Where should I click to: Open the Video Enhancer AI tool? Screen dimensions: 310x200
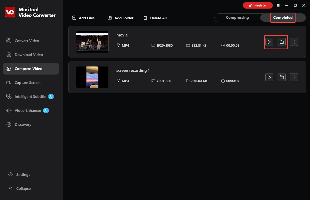point(31,110)
